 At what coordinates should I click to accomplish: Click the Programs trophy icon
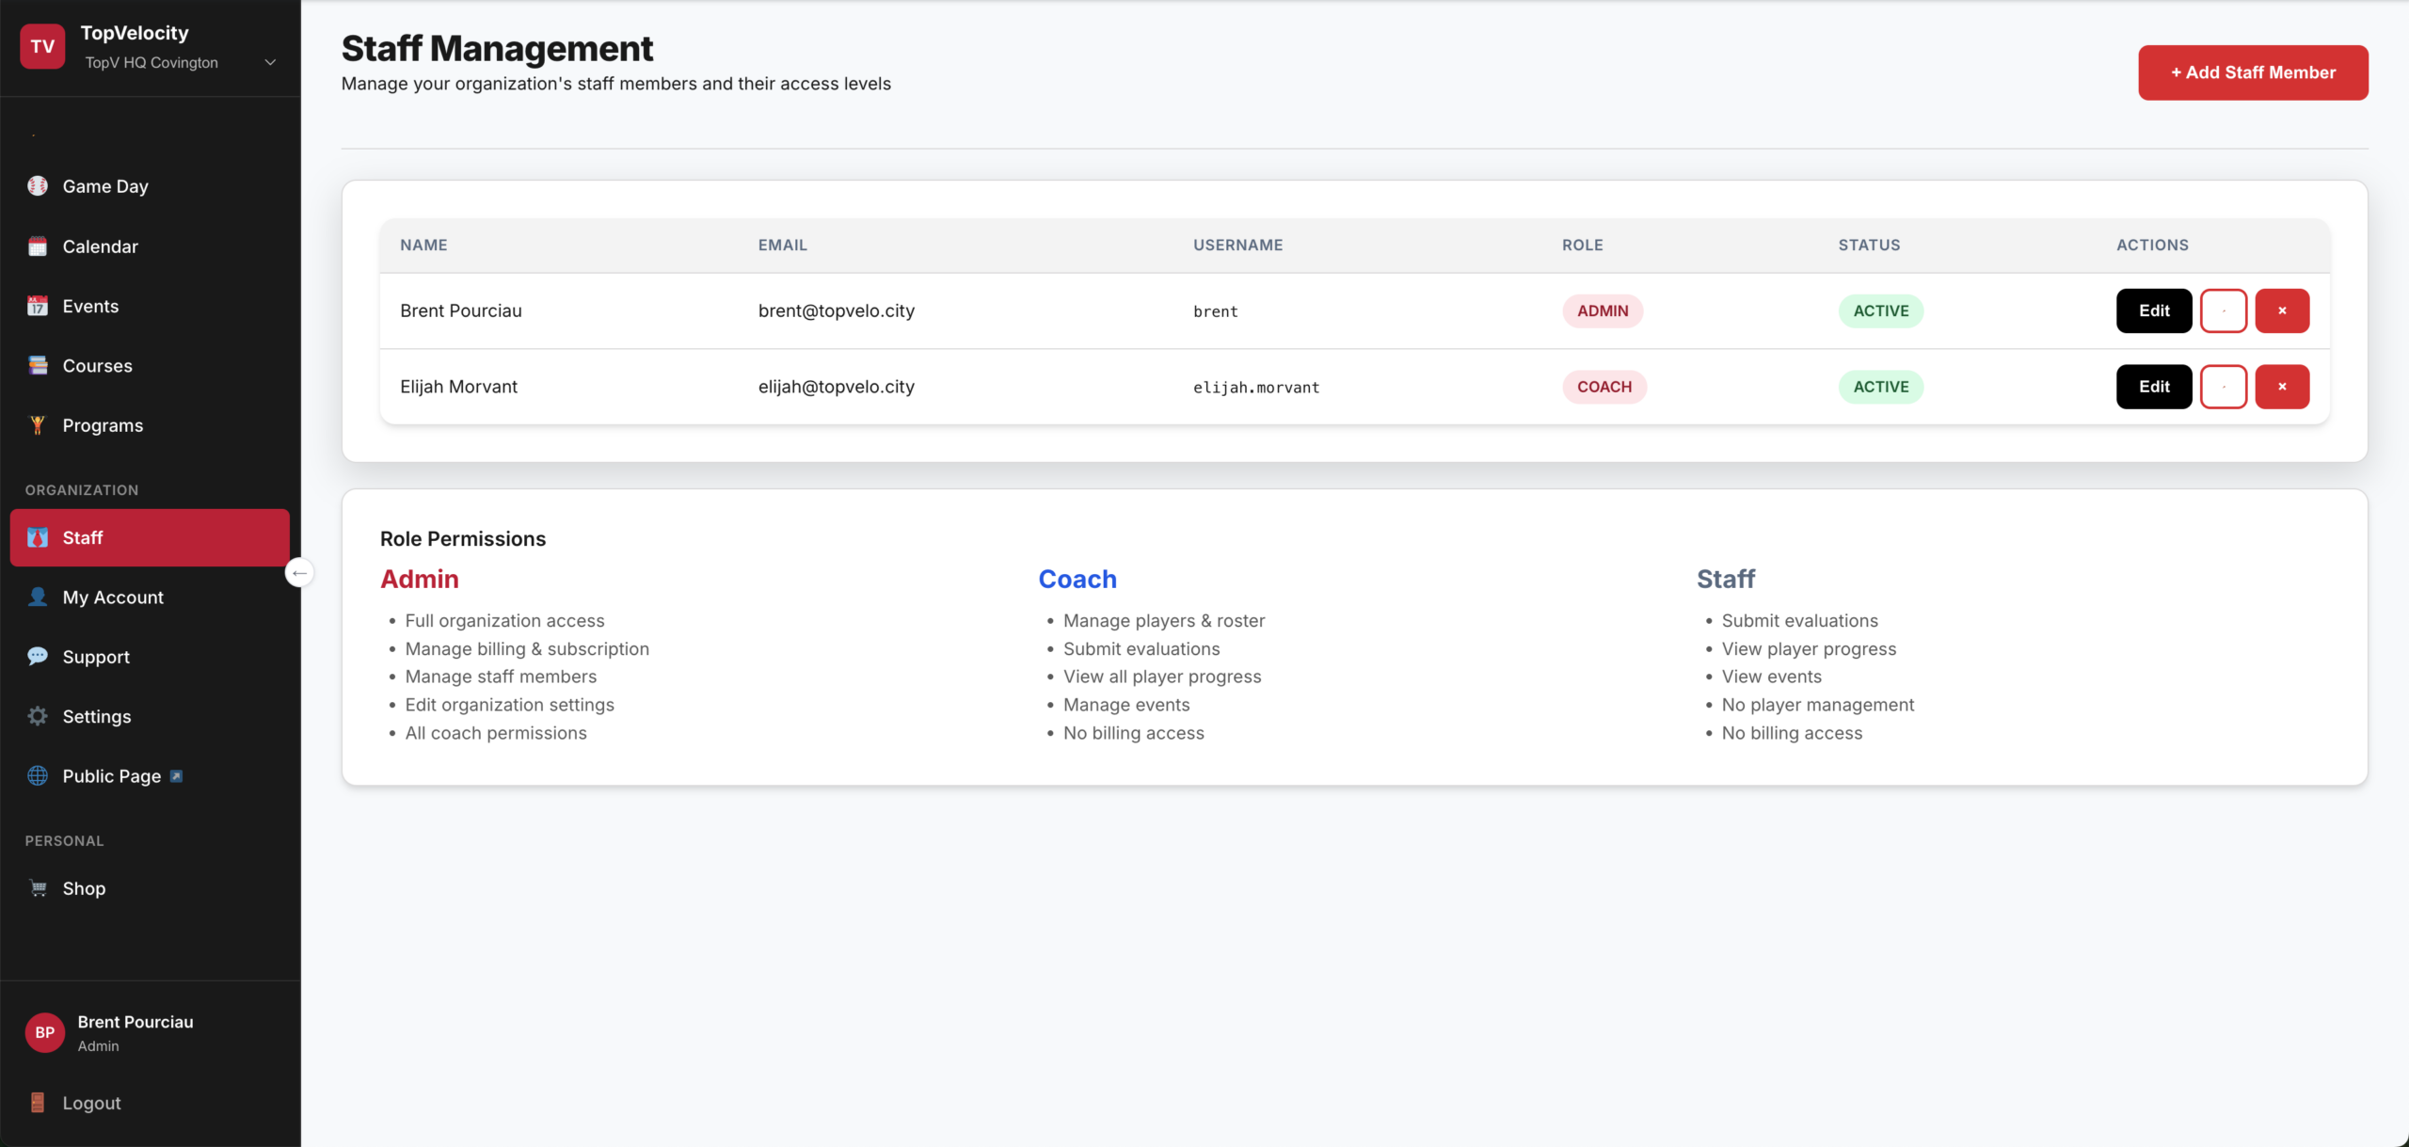(38, 425)
